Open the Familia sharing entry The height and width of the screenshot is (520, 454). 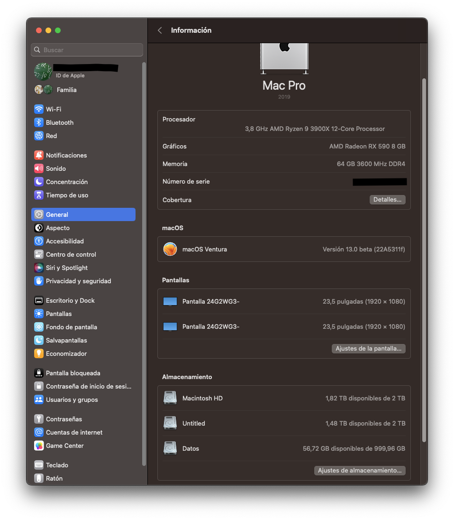tap(66, 90)
